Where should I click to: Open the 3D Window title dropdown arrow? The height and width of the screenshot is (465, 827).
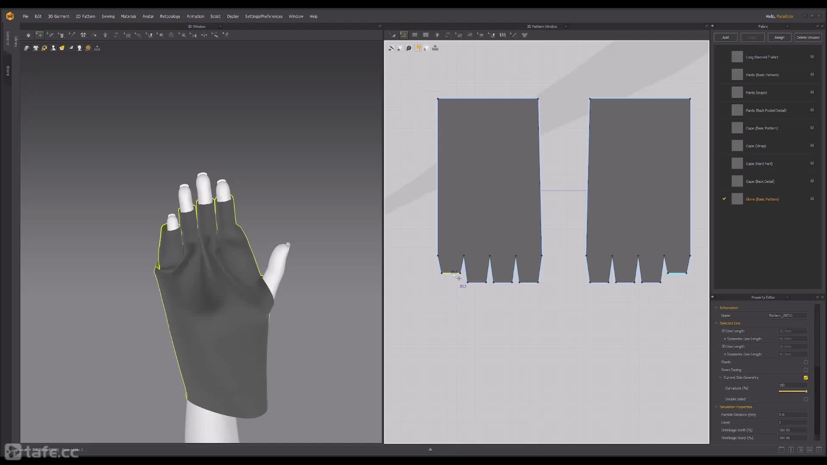click(221, 26)
